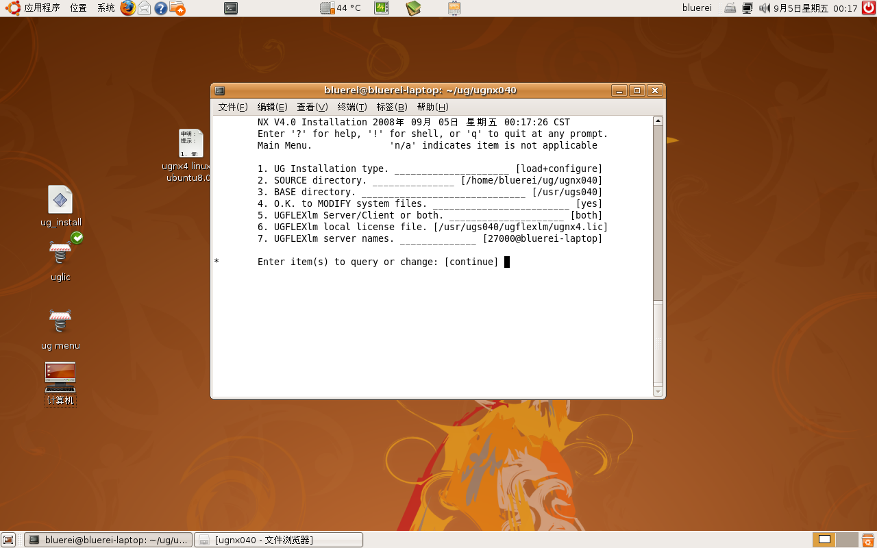Switch to the bluerei@bluerei-laptop taskbar window
877x548 pixels.
(x=108, y=540)
